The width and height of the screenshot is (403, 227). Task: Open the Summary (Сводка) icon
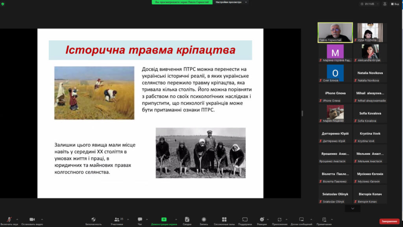pyautogui.click(x=187, y=220)
